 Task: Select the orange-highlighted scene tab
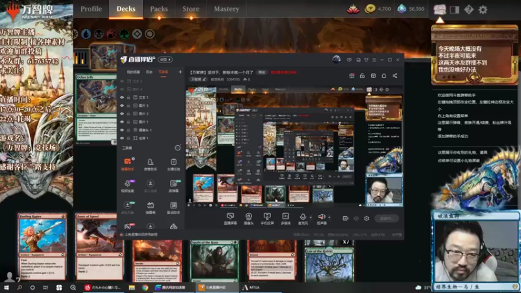pyautogui.click(x=163, y=72)
